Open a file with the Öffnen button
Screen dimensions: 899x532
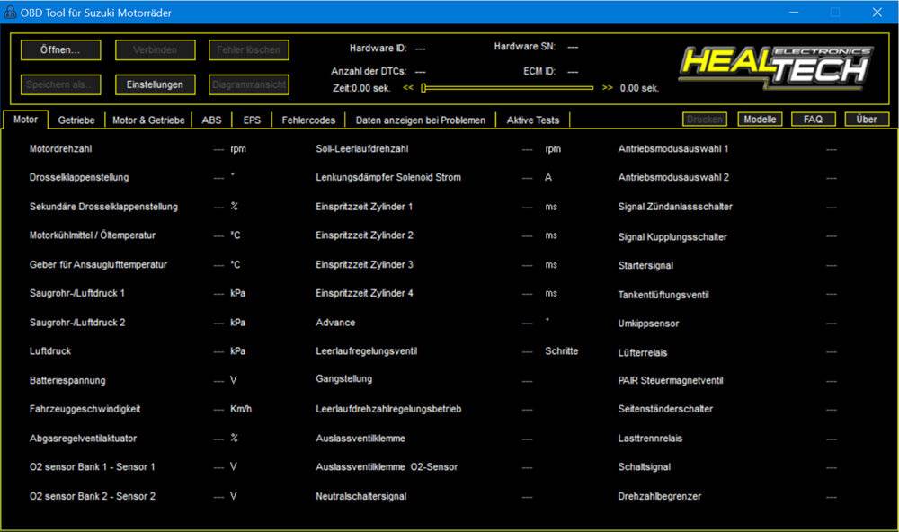(59, 49)
